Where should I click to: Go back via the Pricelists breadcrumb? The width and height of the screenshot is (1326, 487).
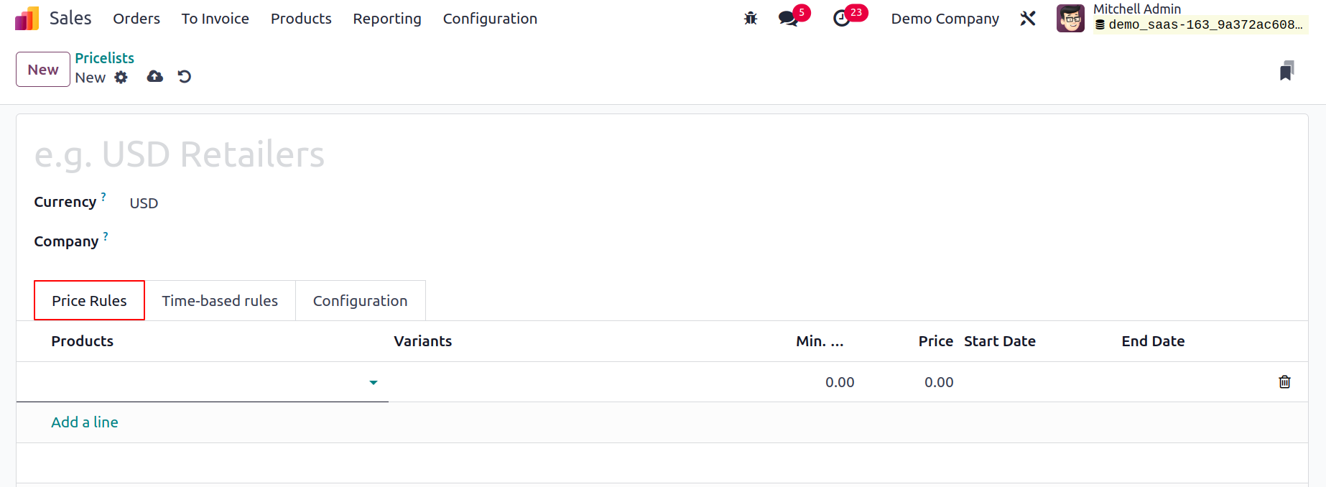coord(105,58)
